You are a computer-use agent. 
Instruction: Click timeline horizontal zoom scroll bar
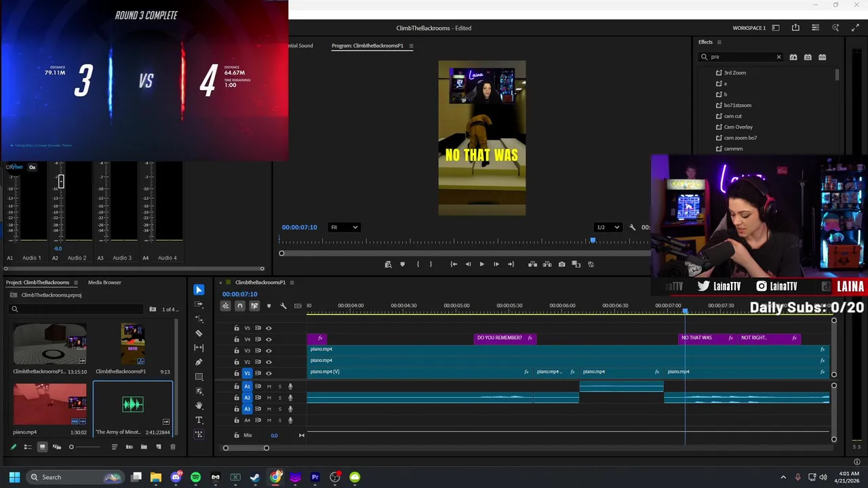pos(245,448)
